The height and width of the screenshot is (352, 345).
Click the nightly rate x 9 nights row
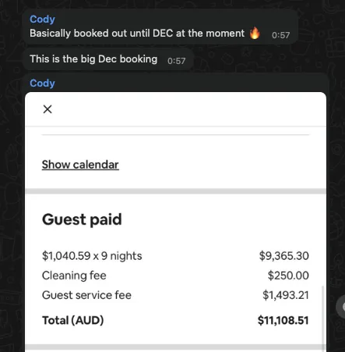point(175,256)
